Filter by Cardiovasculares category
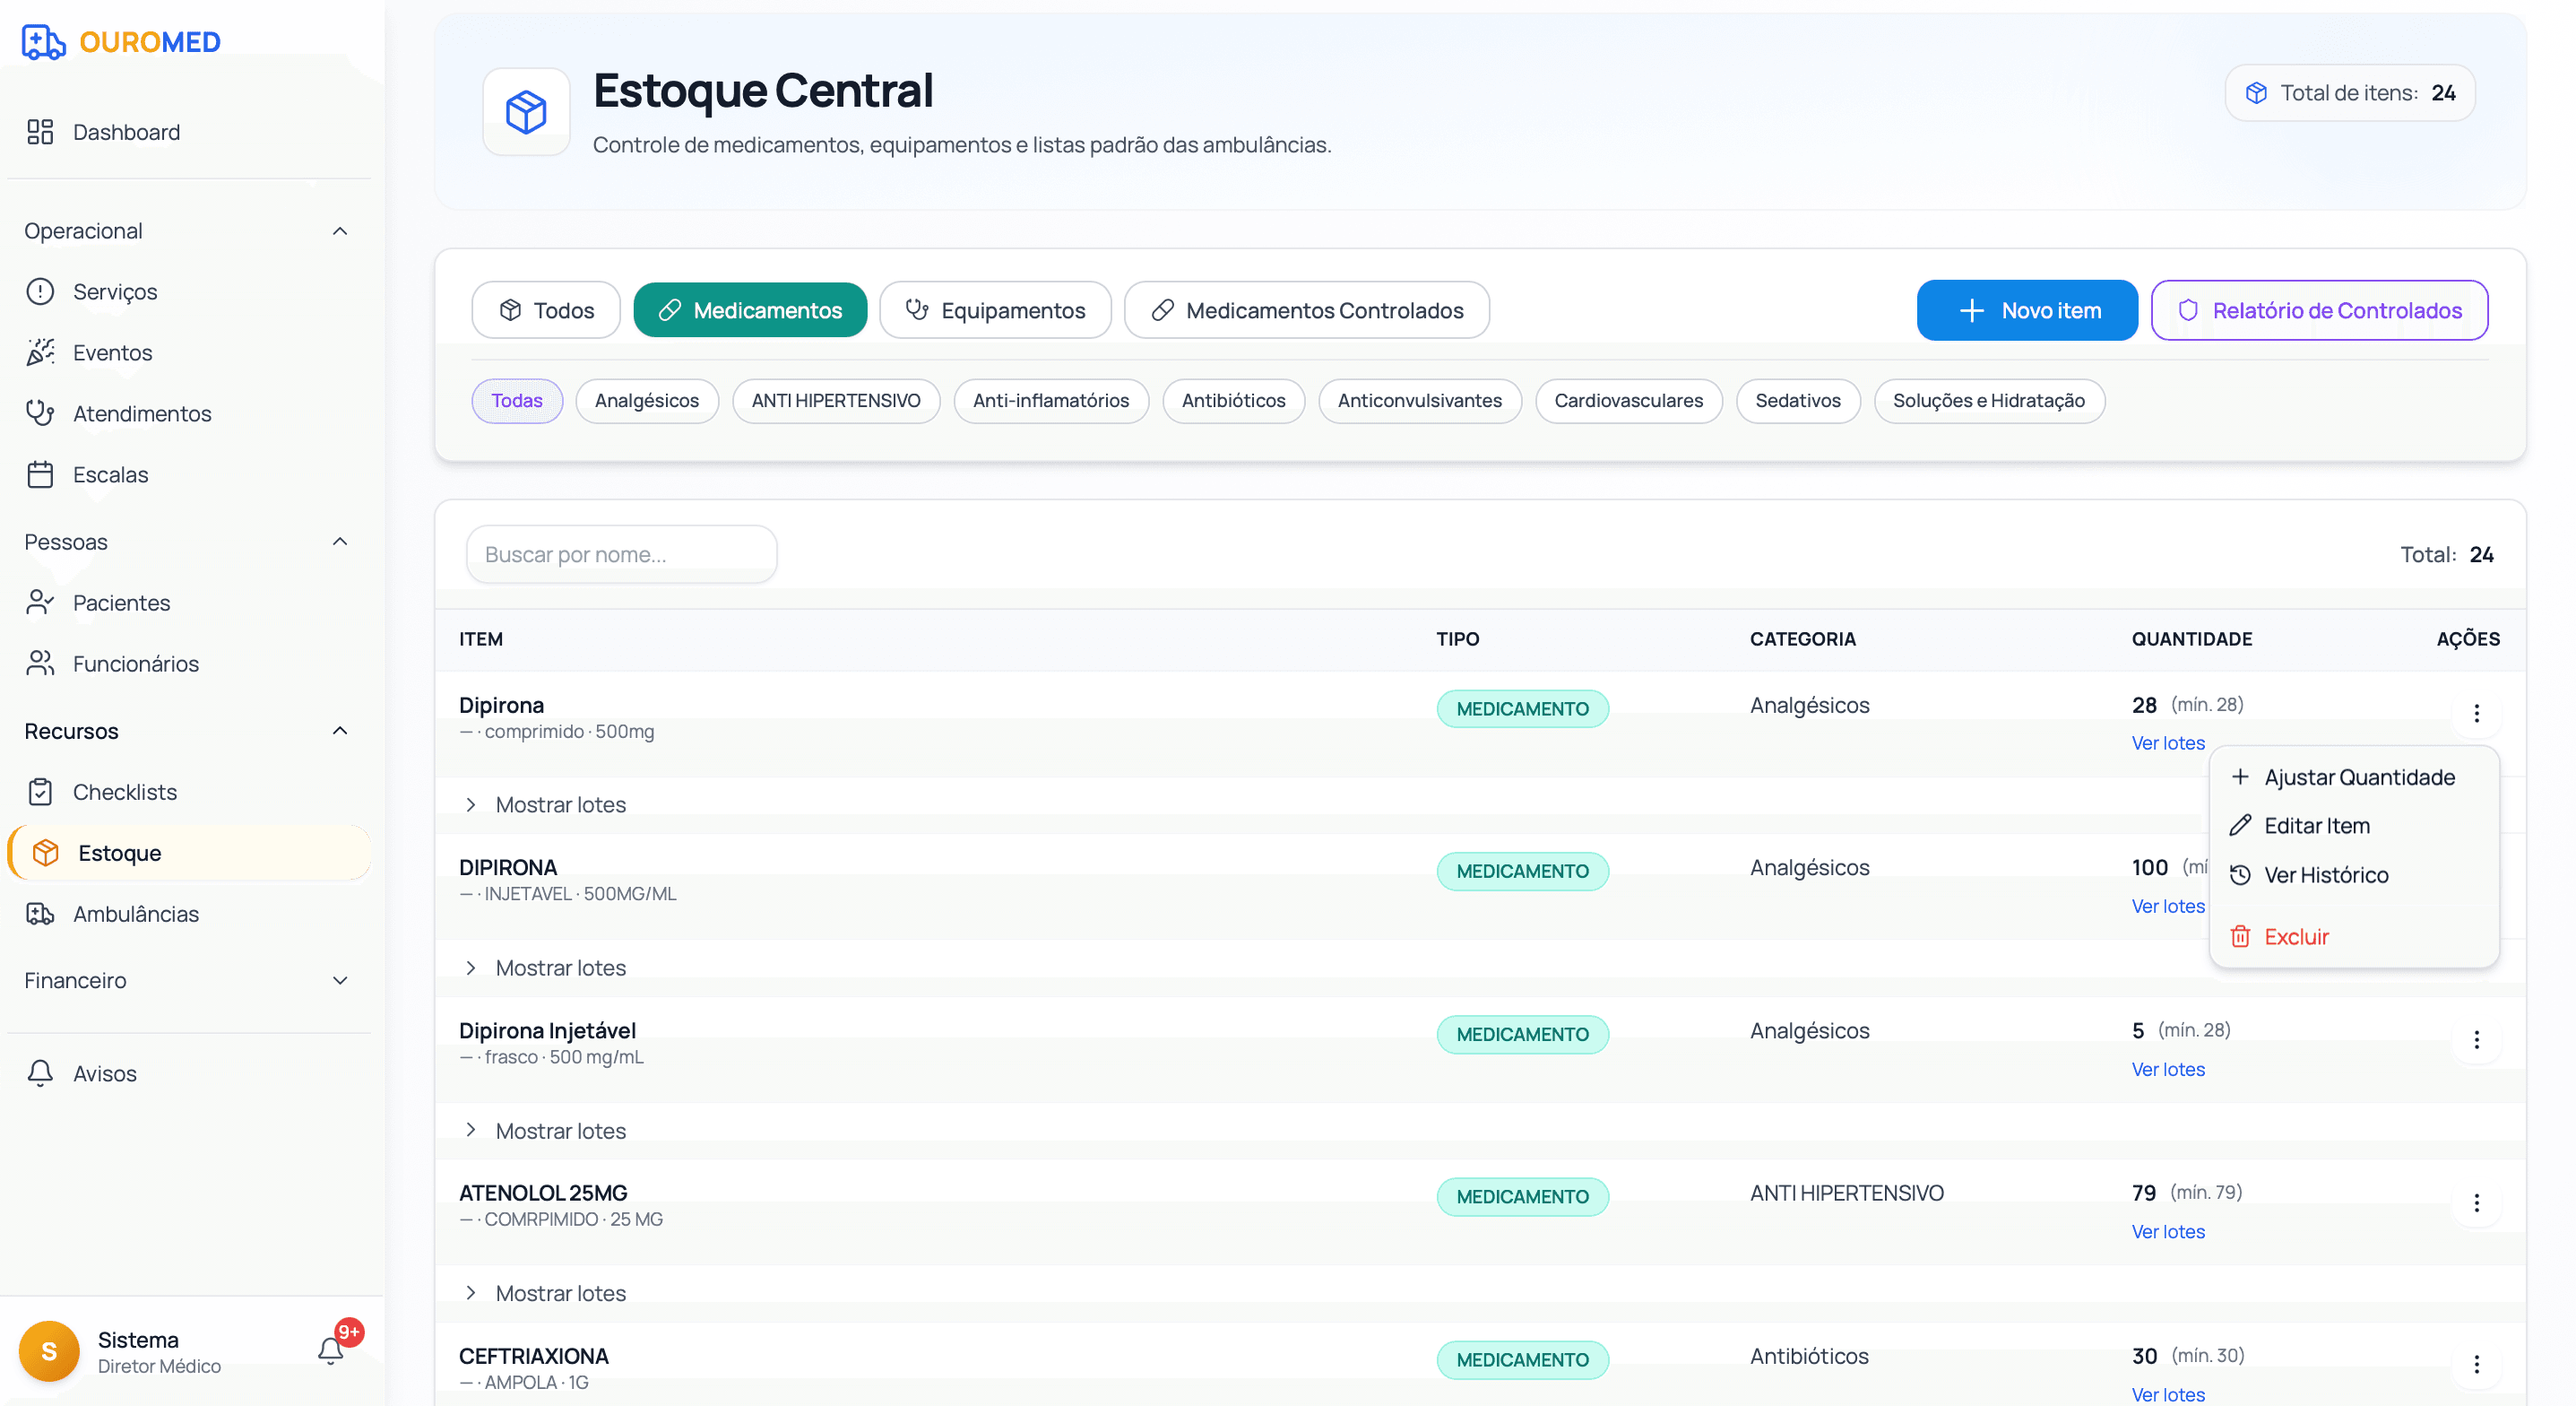The width and height of the screenshot is (2576, 1406). [x=1628, y=400]
